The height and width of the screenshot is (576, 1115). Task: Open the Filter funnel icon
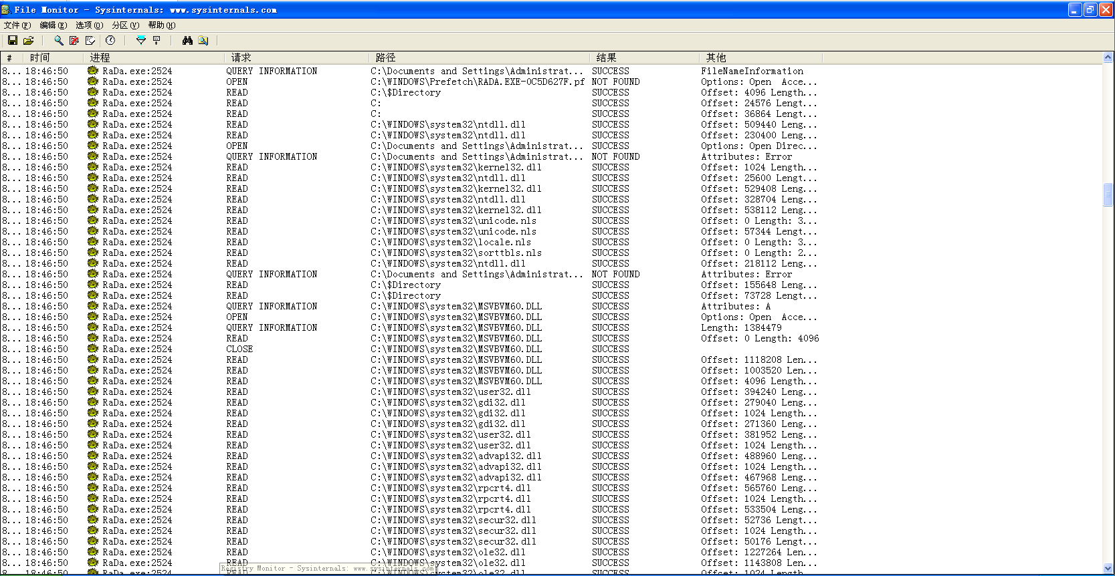tap(140, 41)
